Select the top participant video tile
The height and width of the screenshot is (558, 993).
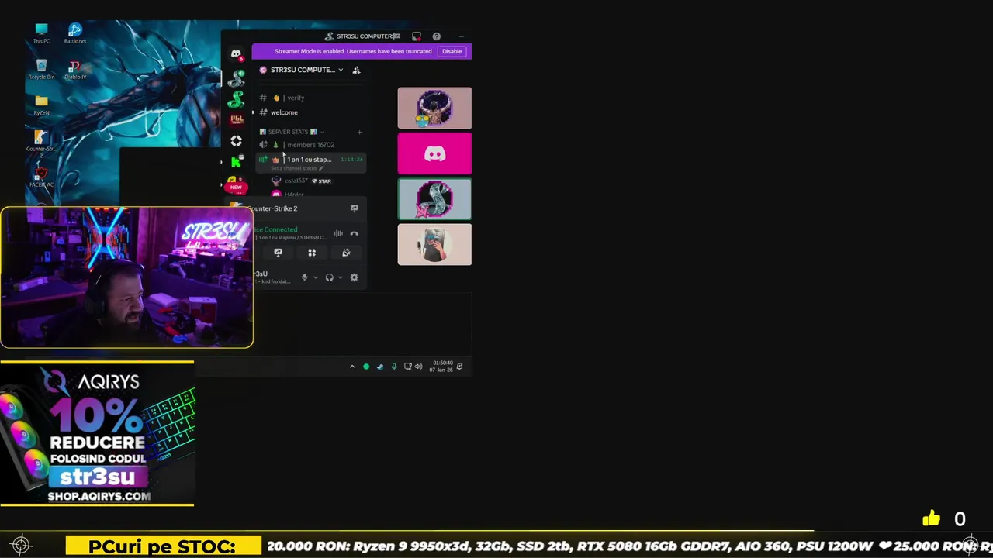click(x=434, y=108)
